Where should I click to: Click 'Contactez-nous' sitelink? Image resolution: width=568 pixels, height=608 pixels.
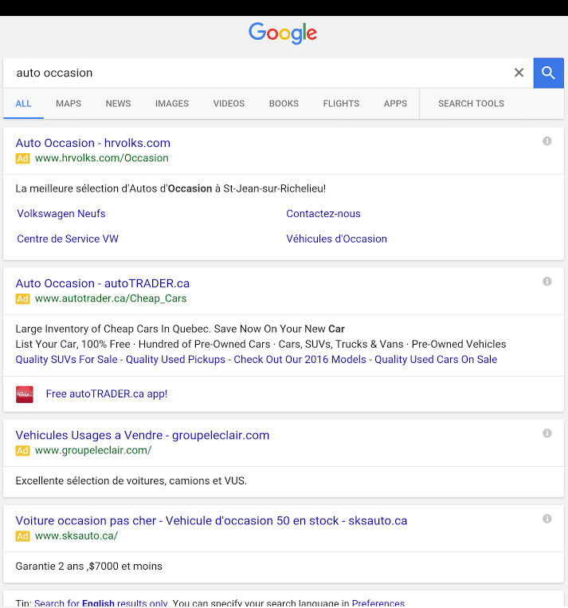(323, 214)
